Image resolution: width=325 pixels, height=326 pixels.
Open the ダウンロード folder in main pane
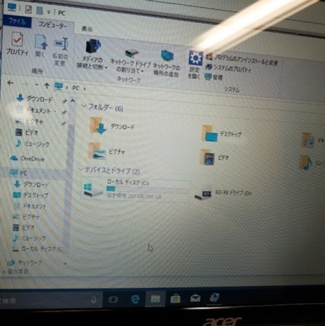click(113, 126)
